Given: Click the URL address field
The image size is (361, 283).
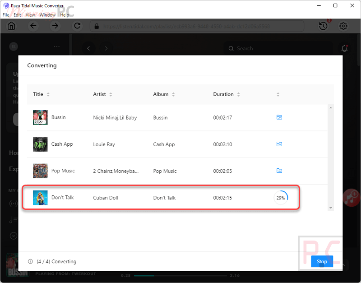Looking at the screenshot, I should click(197, 26).
